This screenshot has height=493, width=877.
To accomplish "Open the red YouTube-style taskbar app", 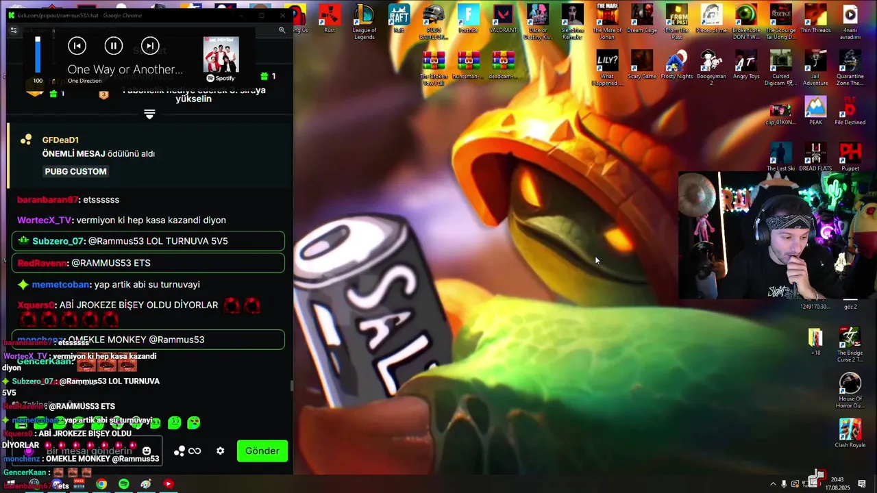I will (x=169, y=484).
